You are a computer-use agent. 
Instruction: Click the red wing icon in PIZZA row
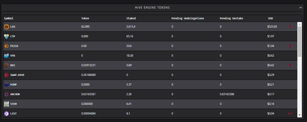coord(290,46)
